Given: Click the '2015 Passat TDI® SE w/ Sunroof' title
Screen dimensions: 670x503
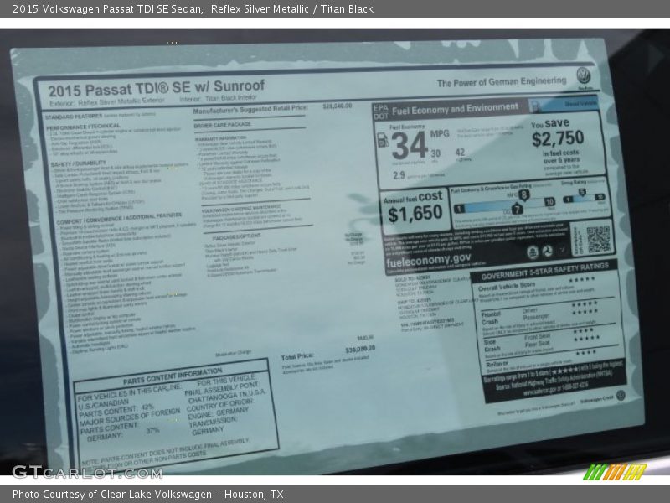Looking at the screenshot, I should click(x=157, y=88).
